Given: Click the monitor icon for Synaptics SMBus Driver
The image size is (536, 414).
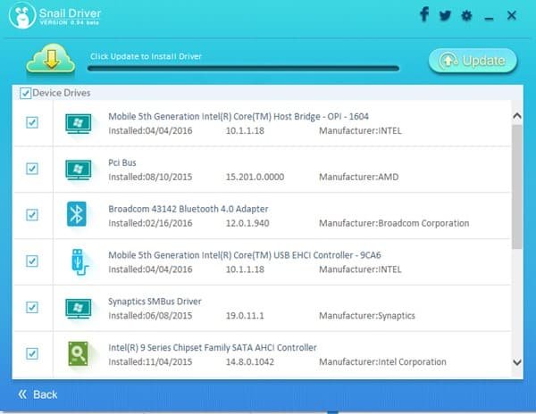Looking at the screenshot, I should click(79, 307).
